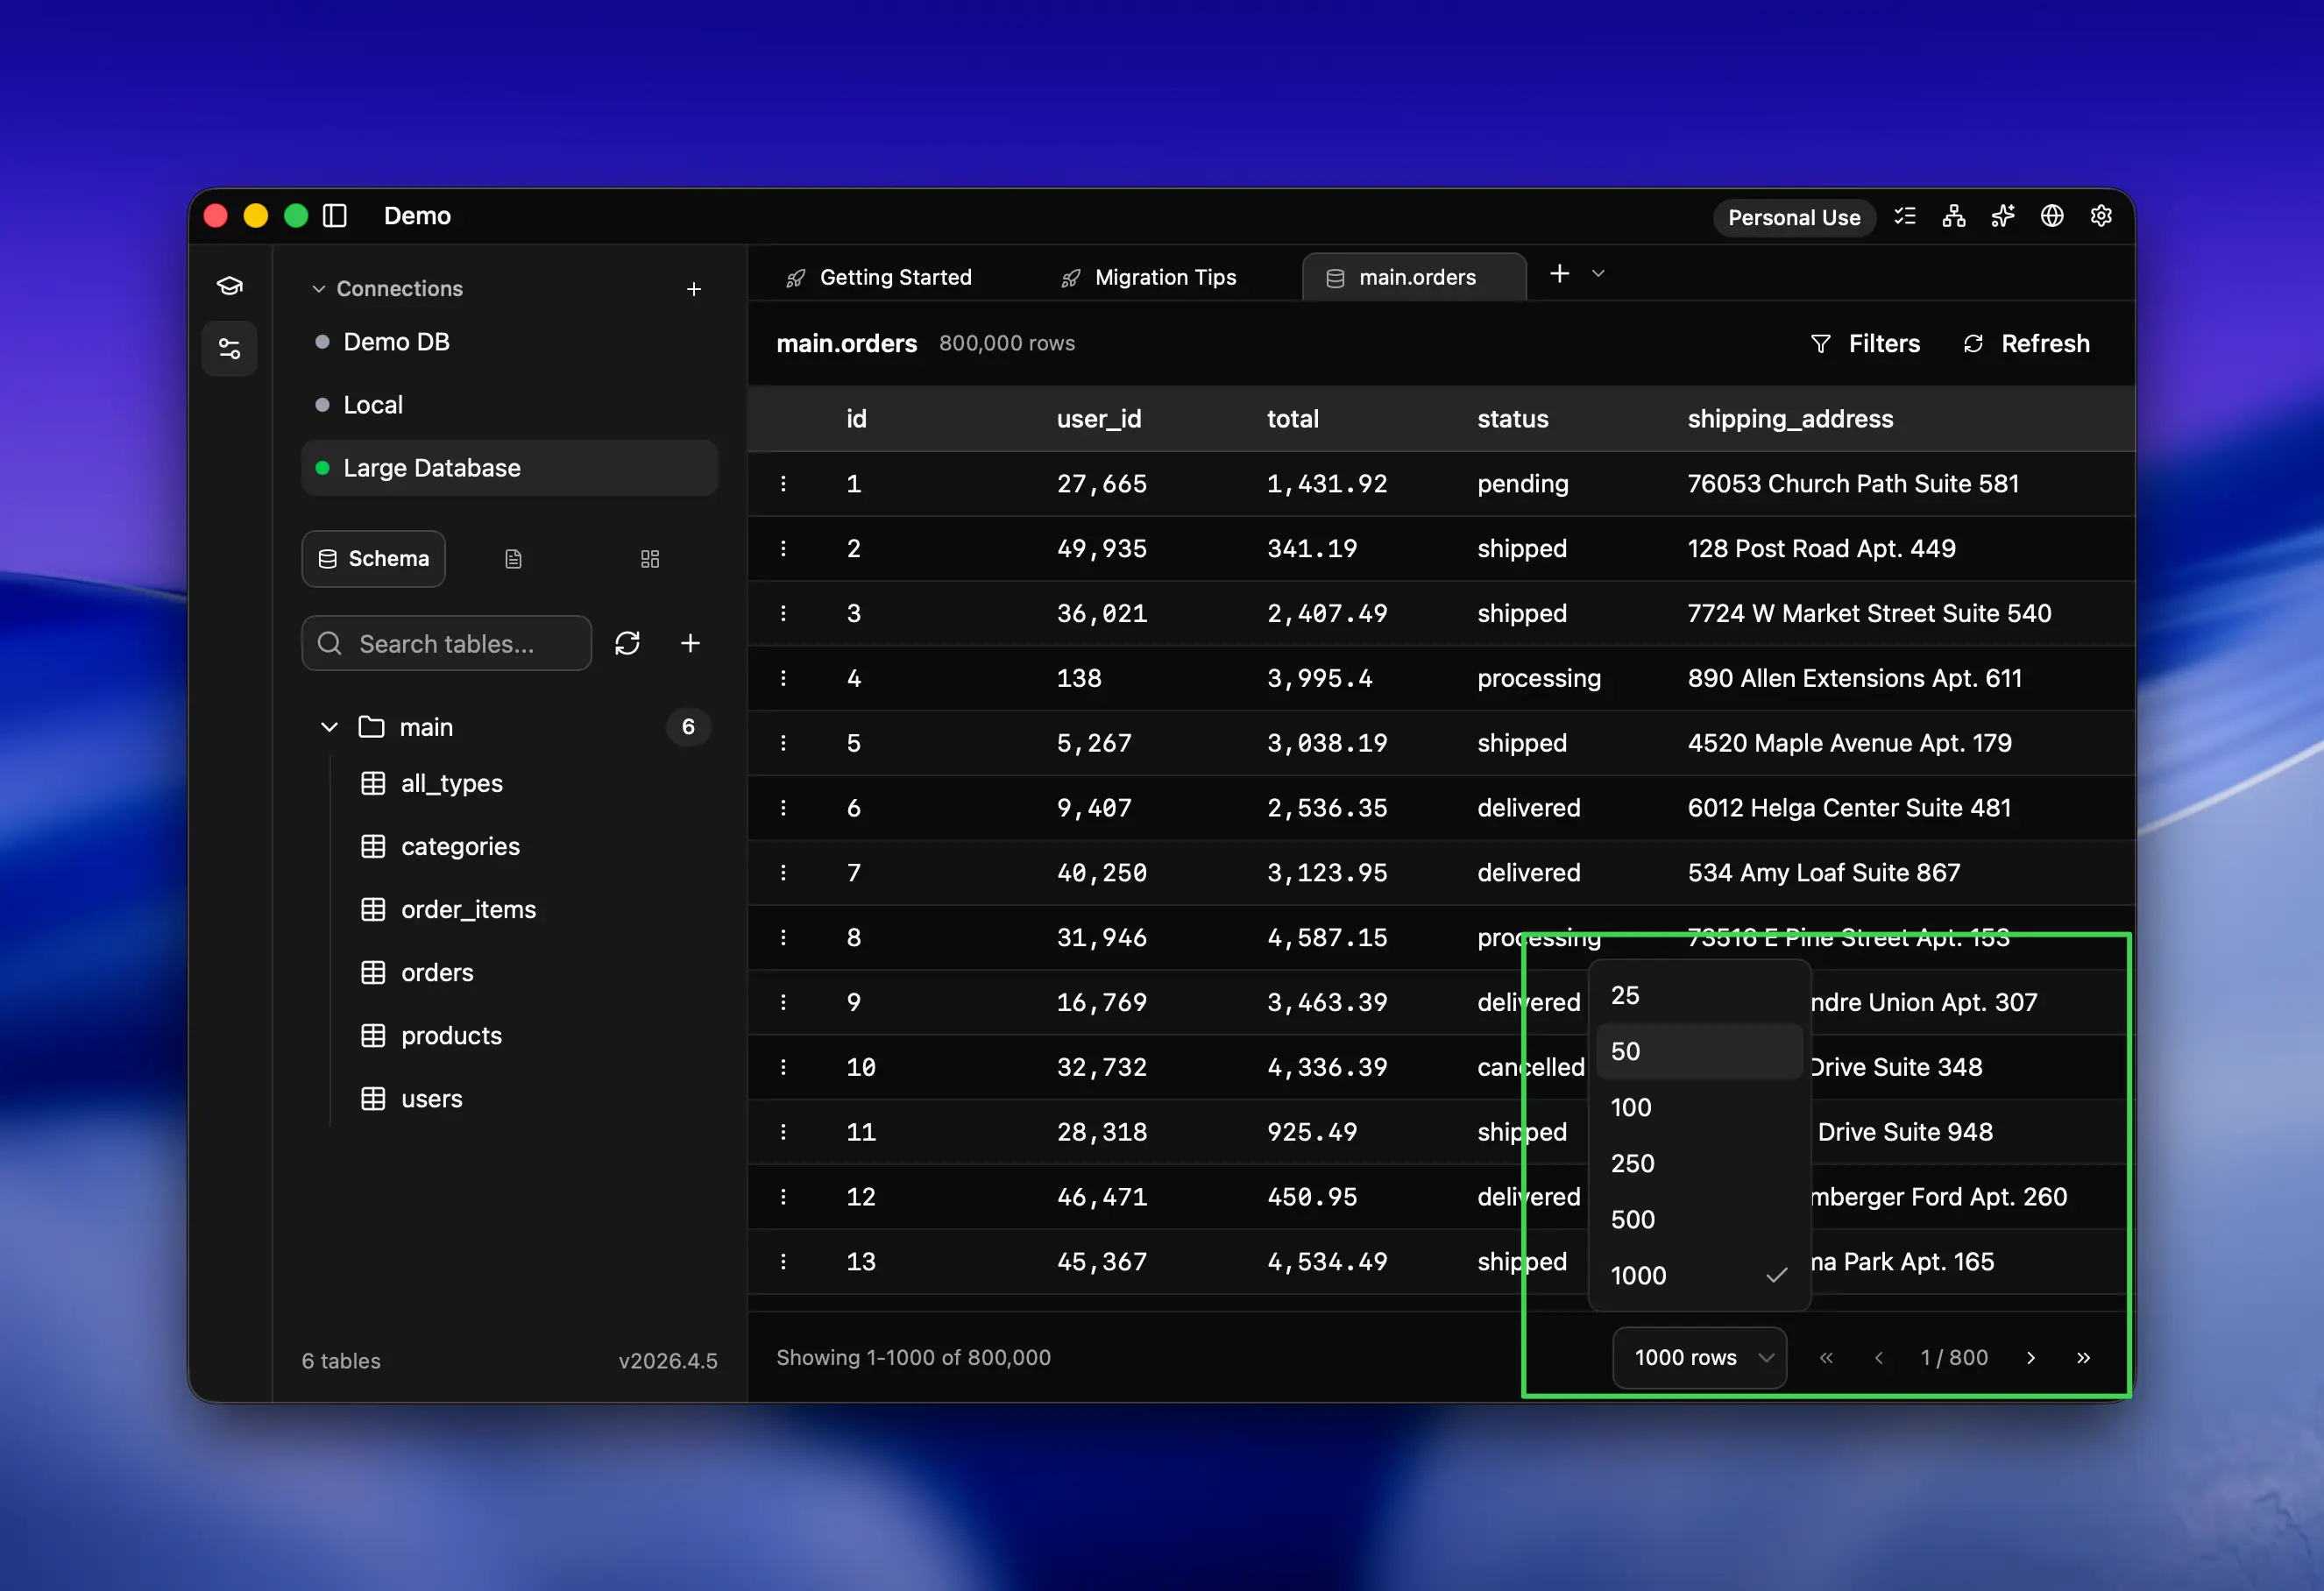Viewport: 2324px width, 1591px height.
Task: Open the ER diagram view icon
Action: pyautogui.click(x=1953, y=216)
